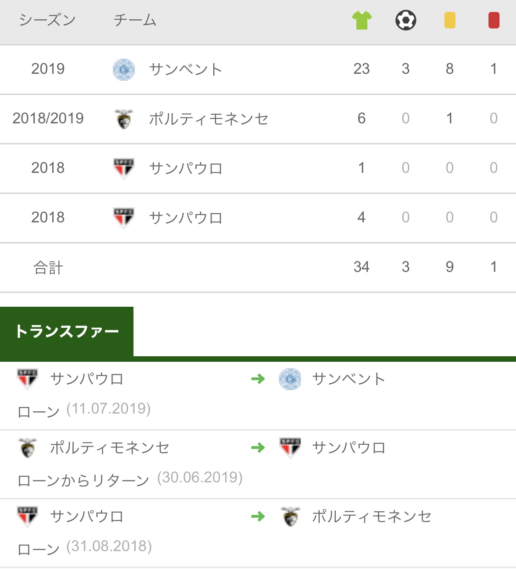Click the シーズン column header
Screen dimensions: 516x569
tap(48, 21)
